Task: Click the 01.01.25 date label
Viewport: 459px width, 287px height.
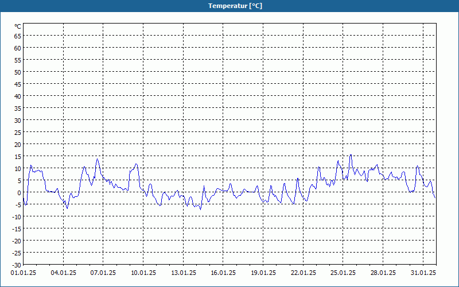Action: point(24,273)
